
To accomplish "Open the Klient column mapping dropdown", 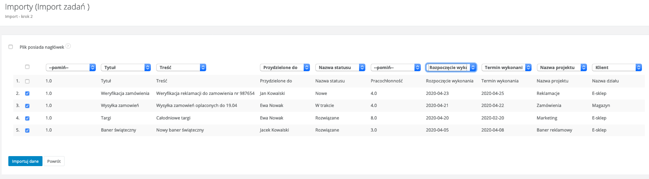I will pyautogui.click(x=617, y=67).
